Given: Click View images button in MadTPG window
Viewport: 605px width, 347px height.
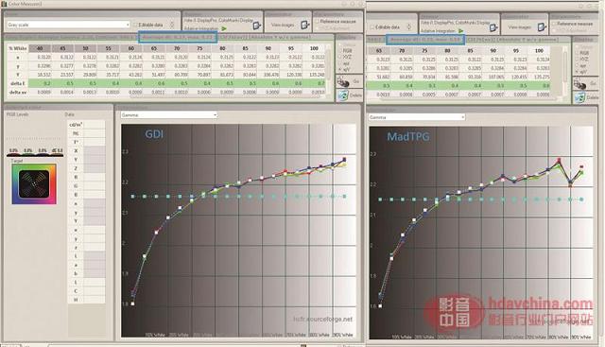Looking at the screenshot, I should [x=520, y=27].
